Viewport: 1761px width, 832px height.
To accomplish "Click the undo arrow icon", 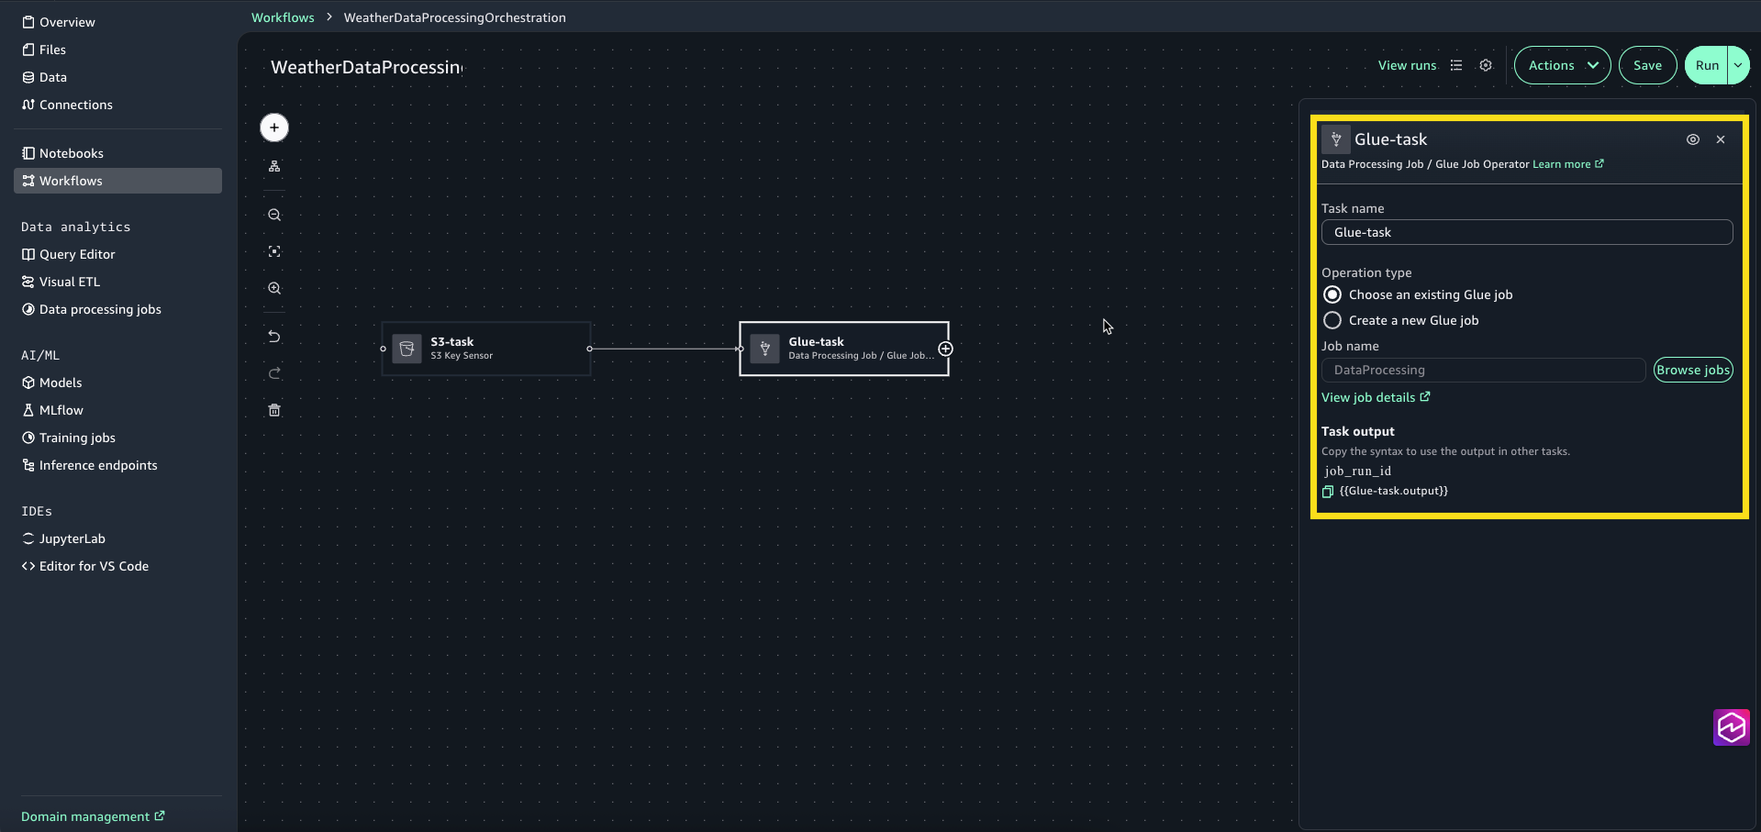I will point(274,337).
